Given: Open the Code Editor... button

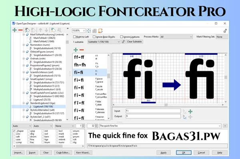Looking at the screenshot, I should point(63,153).
